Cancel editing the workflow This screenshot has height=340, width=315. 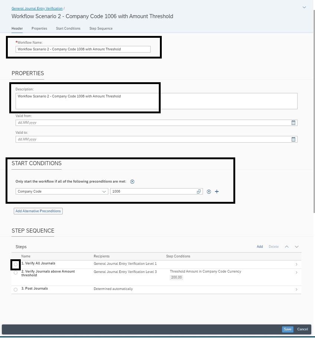tap(303, 329)
